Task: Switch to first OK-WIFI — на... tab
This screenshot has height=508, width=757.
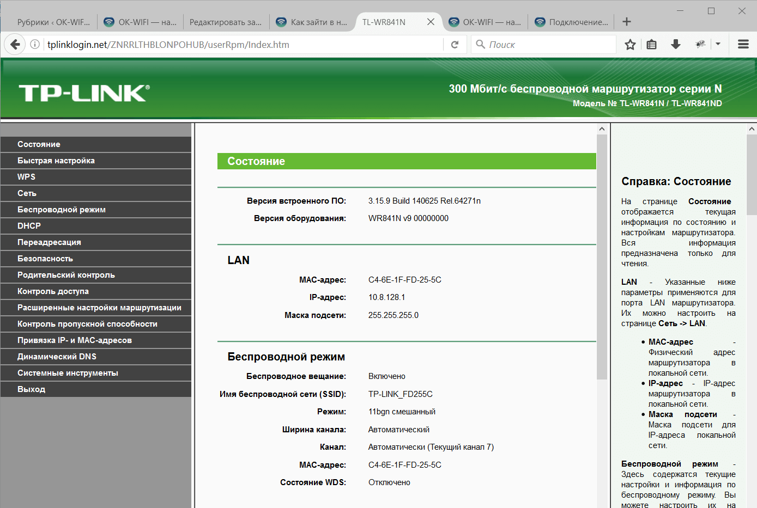Action: [140, 22]
